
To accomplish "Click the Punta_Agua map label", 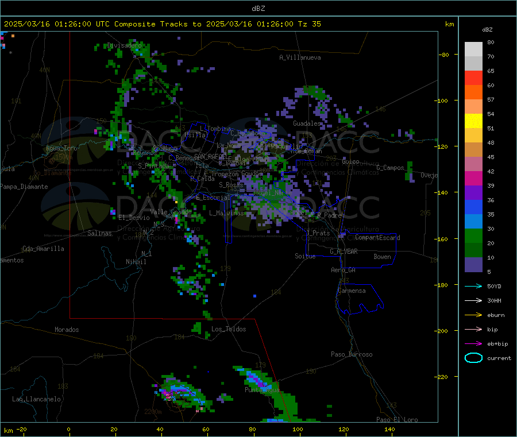I will coord(262,389).
